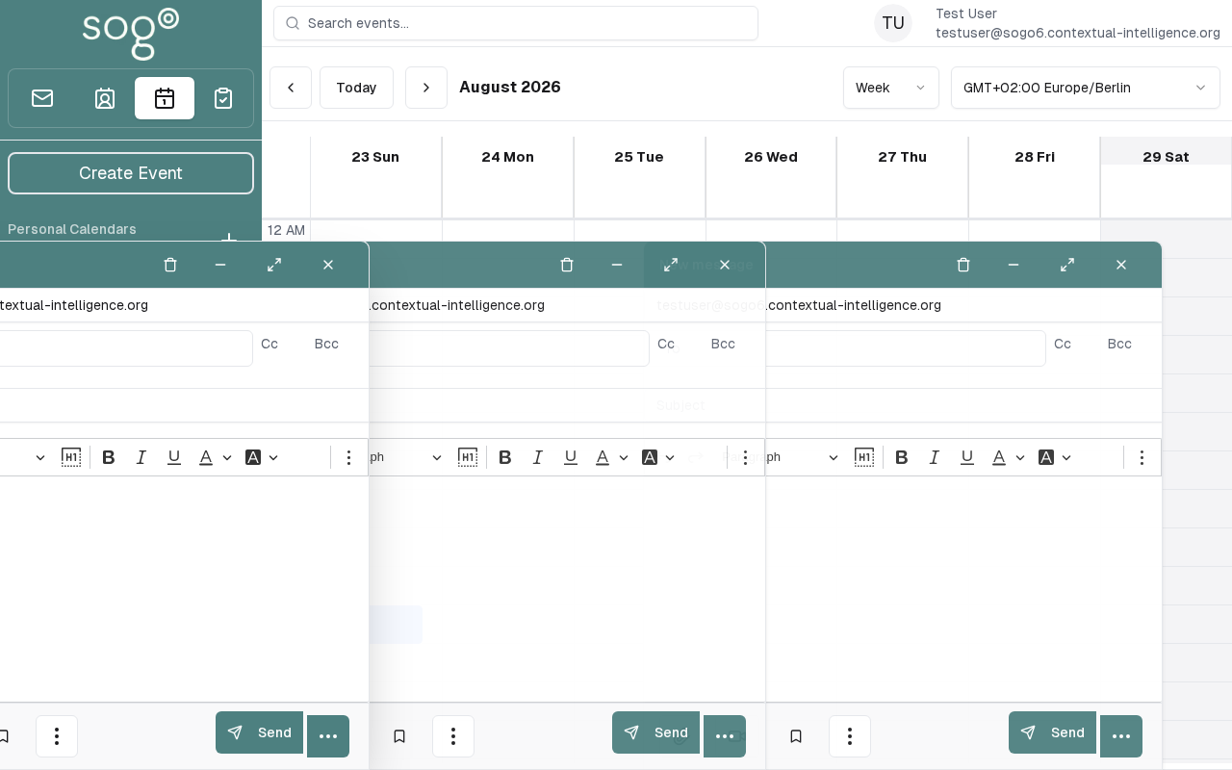
Task: Apply italic in right compose window
Action: coord(935,457)
